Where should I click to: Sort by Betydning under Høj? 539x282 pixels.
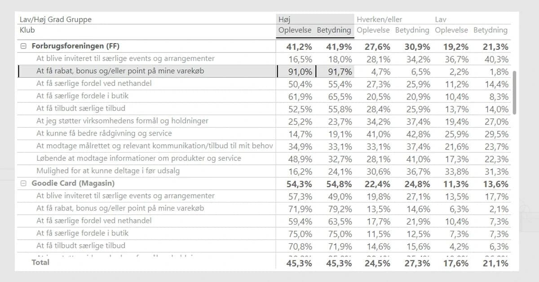pyautogui.click(x=334, y=31)
